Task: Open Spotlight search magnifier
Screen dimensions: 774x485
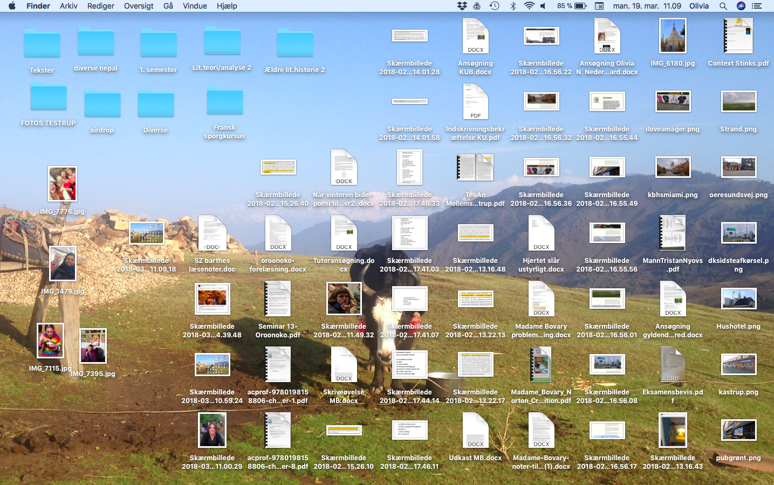Action: [723, 6]
